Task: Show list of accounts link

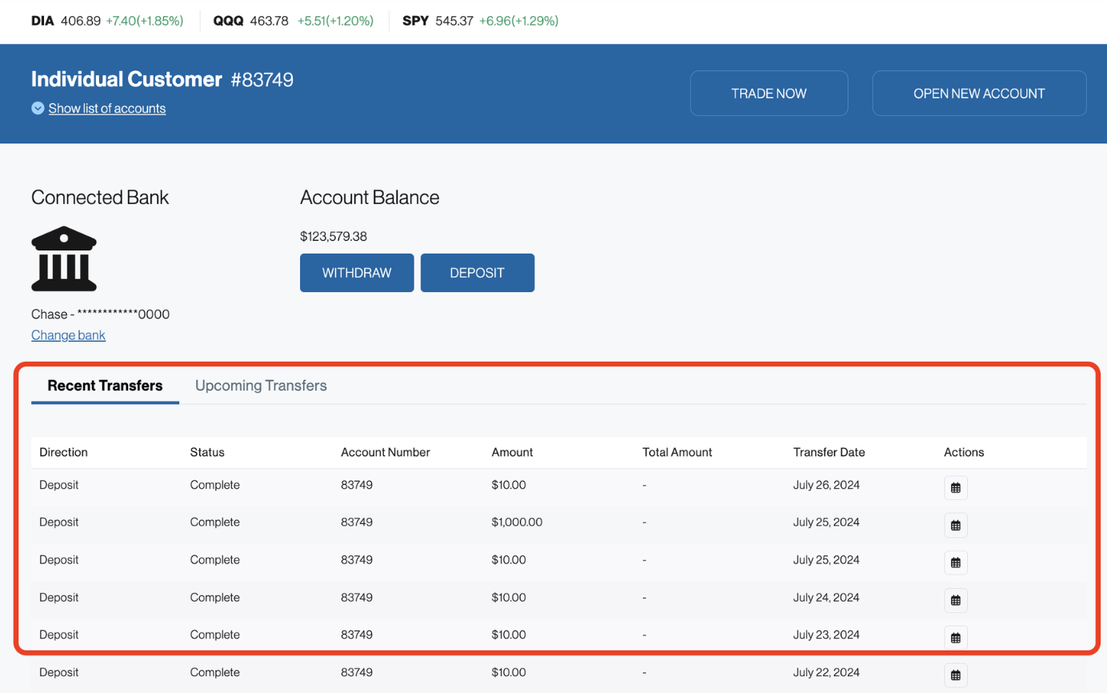Action: pyautogui.click(x=107, y=108)
